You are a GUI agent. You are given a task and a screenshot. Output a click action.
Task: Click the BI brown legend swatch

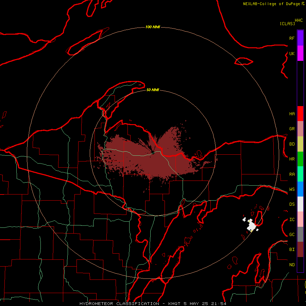coord(300,250)
